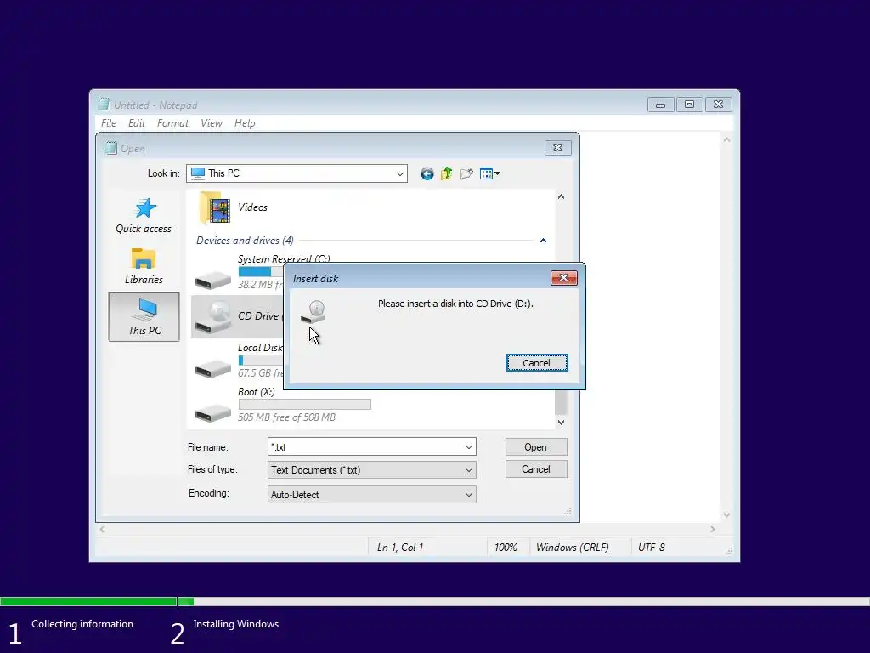This screenshot has width=870, height=653.
Task: Click the file list scrollbar thumb
Action: (x=561, y=402)
